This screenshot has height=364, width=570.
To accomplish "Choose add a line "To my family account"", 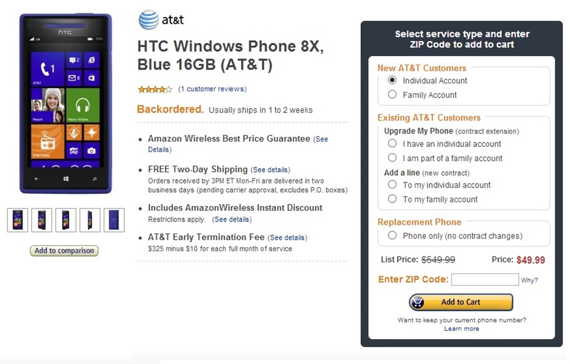I will point(392,200).
